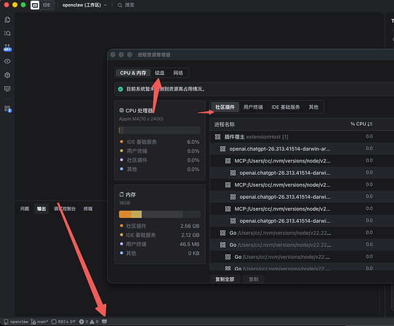Switch to the 磁盘 tab

pos(160,73)
